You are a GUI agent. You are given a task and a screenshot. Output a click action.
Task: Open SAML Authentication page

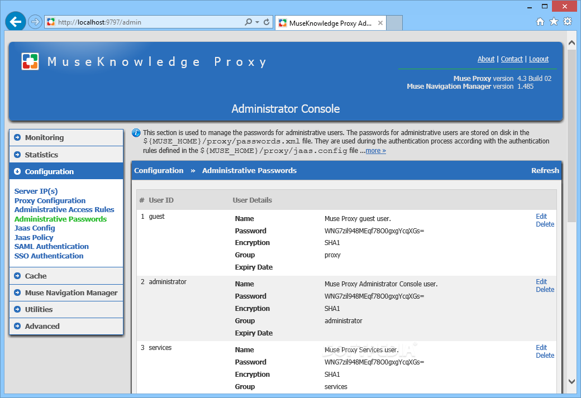coord(51,247)
